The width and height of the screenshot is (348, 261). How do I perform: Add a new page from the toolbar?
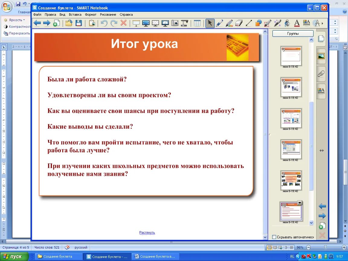56,23
